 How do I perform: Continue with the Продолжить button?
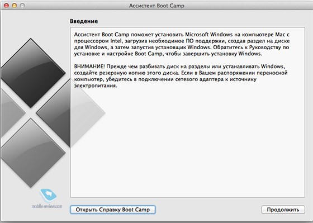coord(283,210)
